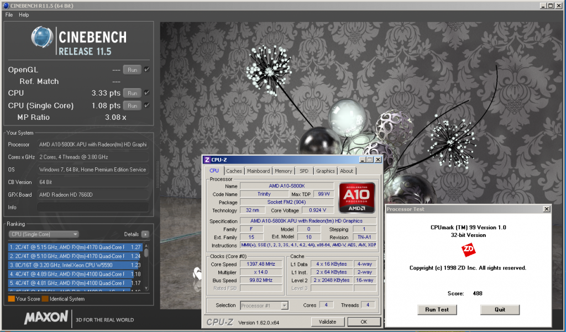This screenshot has height=332, width=566.
Task: Click the CPU-Z title bar Z icon
Action: click(207, 160)
